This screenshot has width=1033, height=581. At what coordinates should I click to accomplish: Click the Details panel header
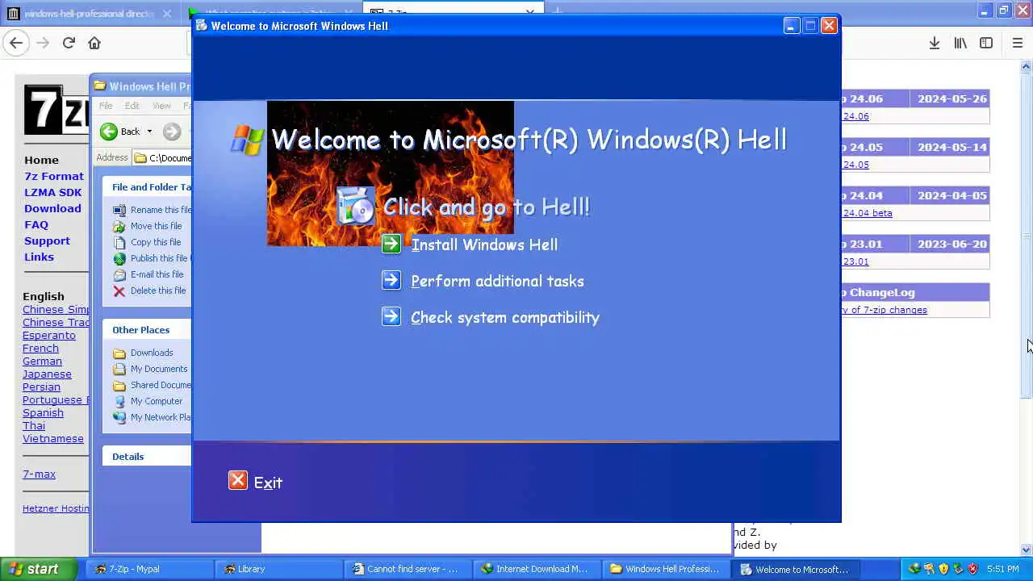click(147, 457)
